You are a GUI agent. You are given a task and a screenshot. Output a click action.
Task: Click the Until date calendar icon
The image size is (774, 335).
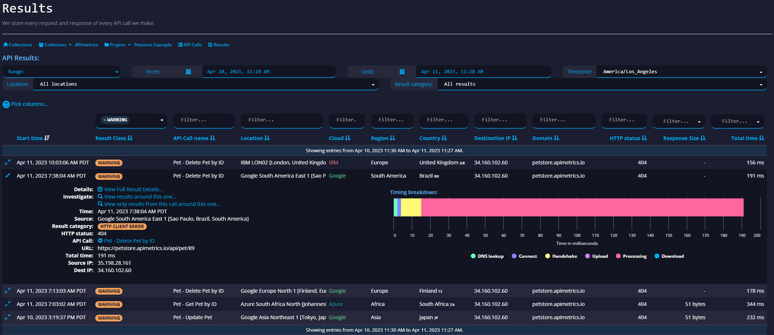[402, 72]
